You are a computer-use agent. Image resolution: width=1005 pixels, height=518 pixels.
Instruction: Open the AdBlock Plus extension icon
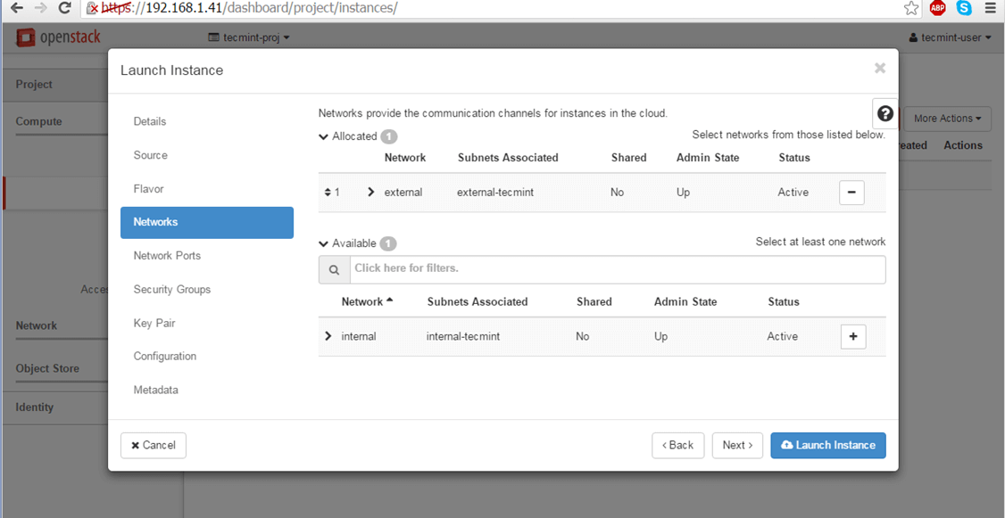937,8
